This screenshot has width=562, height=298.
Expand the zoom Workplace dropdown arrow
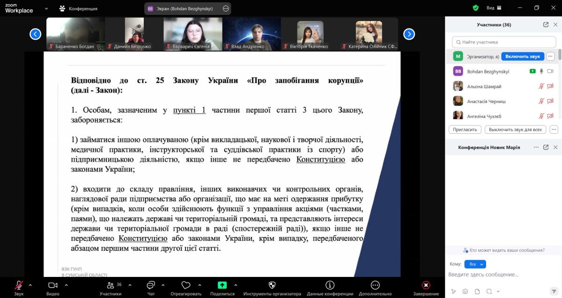[46, 8]
